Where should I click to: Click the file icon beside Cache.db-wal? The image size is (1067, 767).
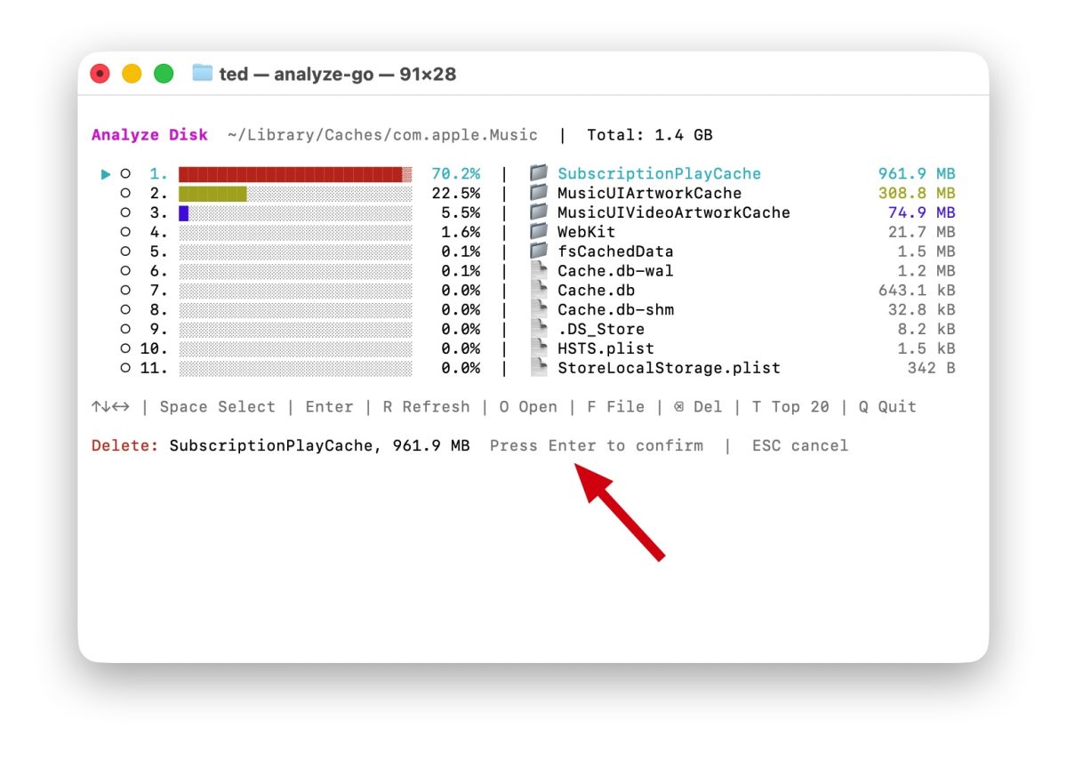coord(538,270)
